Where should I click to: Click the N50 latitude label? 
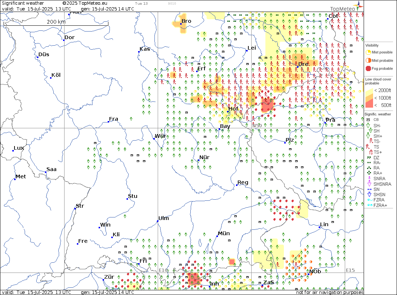pos(257,126)
